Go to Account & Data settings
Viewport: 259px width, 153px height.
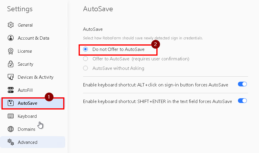tap(33, 38)
